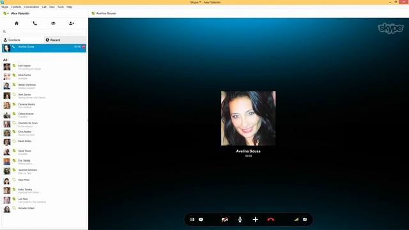Enter full screen from call bar

click(x=305, y=220)
